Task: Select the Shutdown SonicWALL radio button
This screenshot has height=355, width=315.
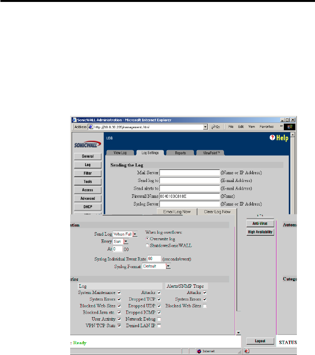Action: 147,245
